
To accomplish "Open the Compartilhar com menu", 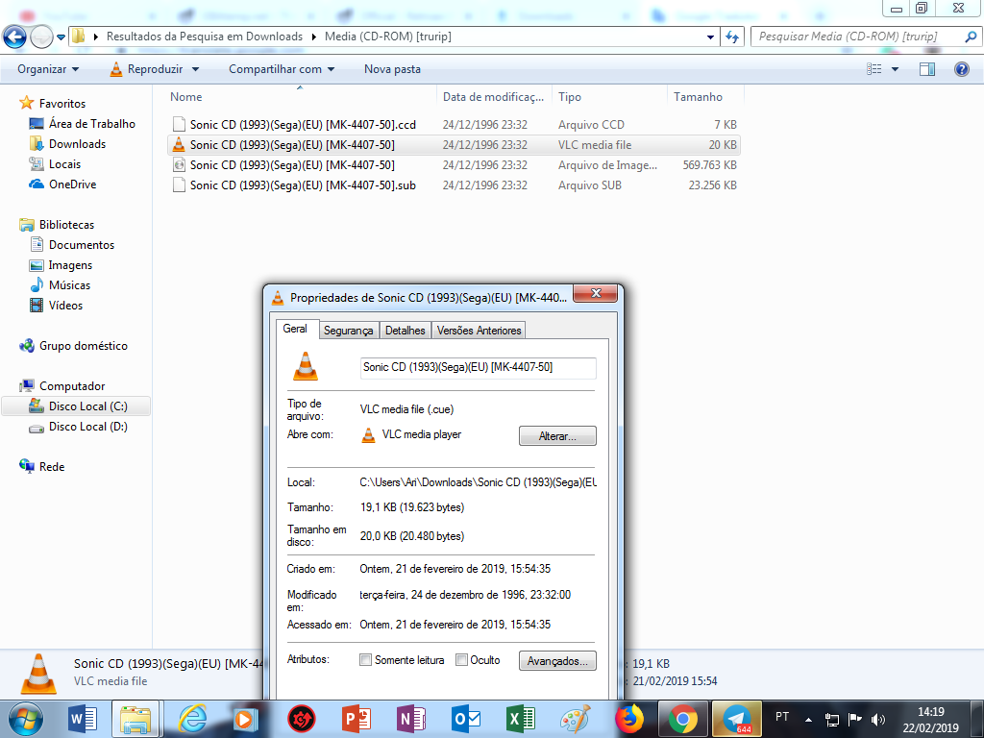I will click(282, 69).
